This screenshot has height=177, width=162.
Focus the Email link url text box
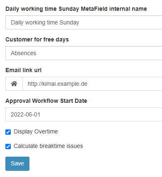point(92,84)
